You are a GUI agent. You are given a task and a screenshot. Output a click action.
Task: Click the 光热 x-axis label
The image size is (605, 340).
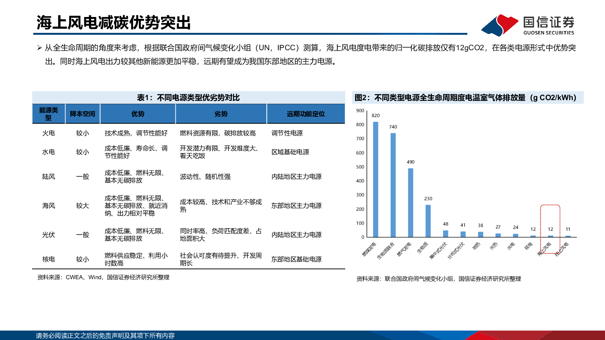[x=494, y=246]
